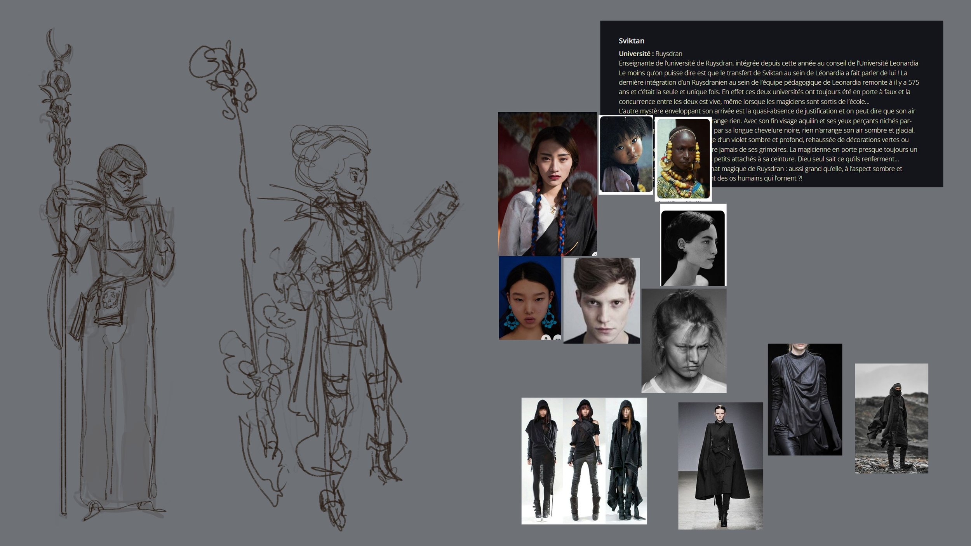Select the masked cloaked figure on rocky terrain
Image resolution: width=971 pixels, height=546 pixels.
(x=891, y=418)
